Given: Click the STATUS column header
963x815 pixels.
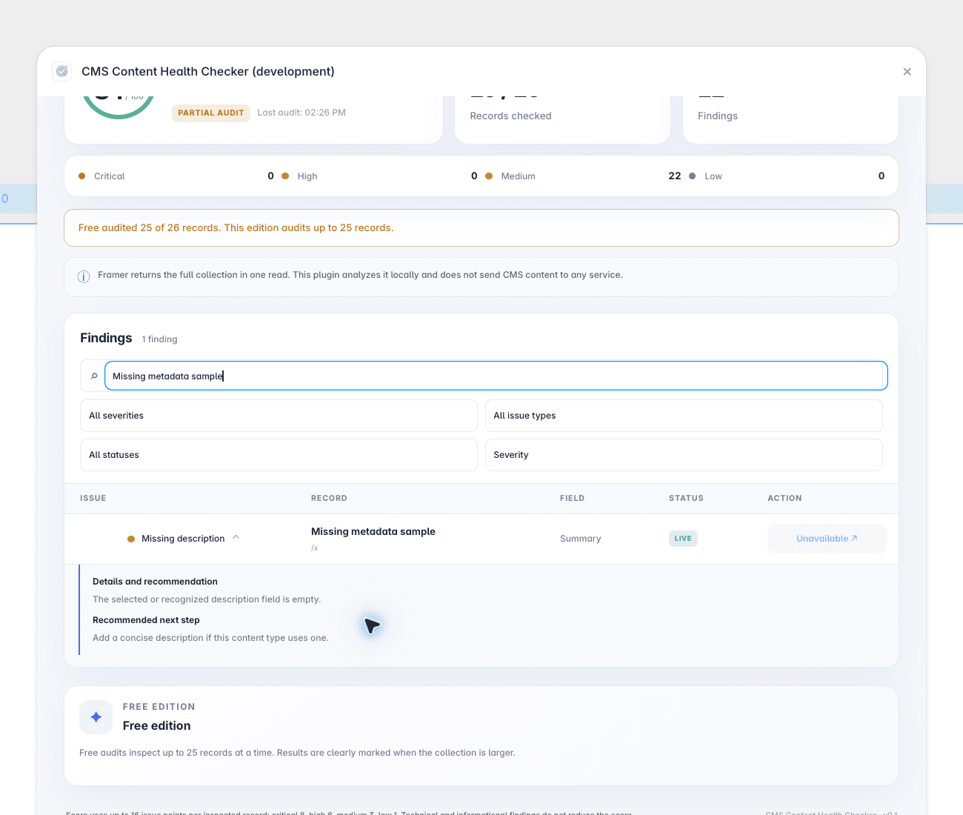Looking at the screenshot, I should 686,498.
